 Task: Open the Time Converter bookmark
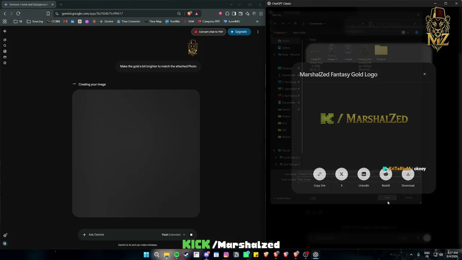tap(128, 21)
